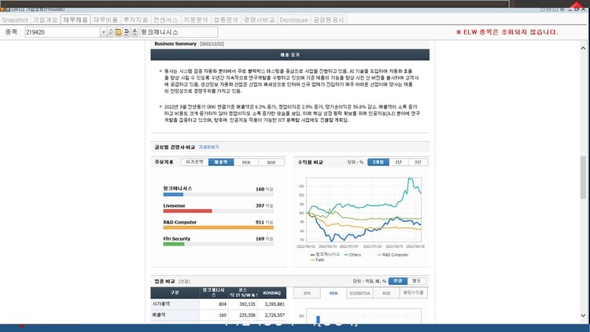Open the stock code dropdown arrow
The width and height of the screenshot is (590, 332).
point(103,32)
